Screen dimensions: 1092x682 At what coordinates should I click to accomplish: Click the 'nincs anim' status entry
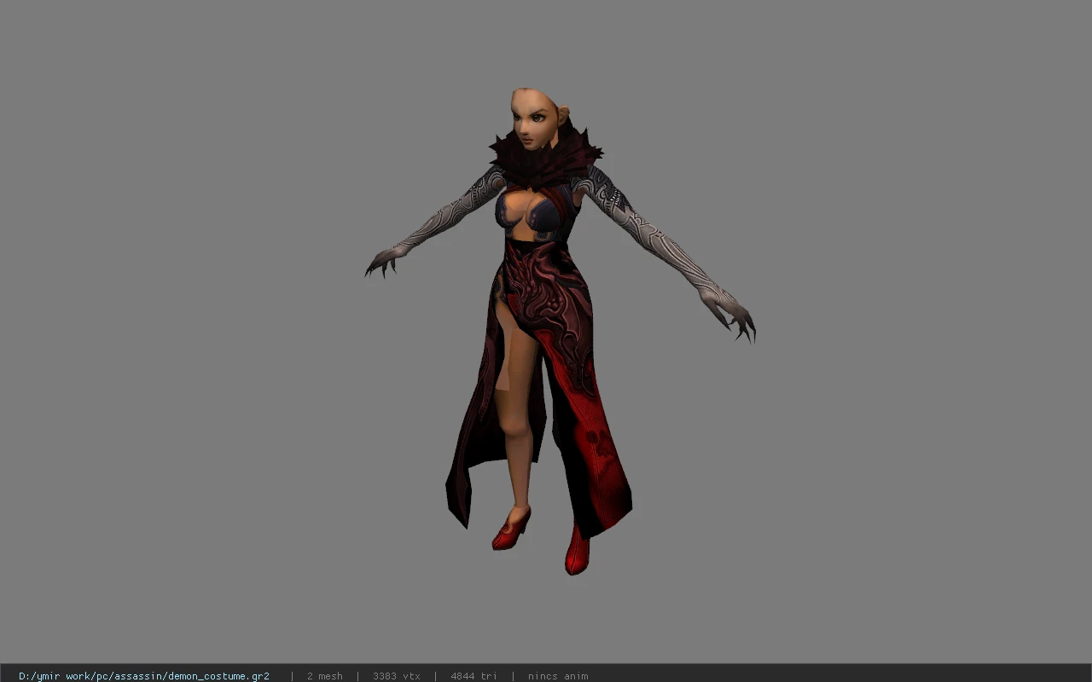pos(558,676)
